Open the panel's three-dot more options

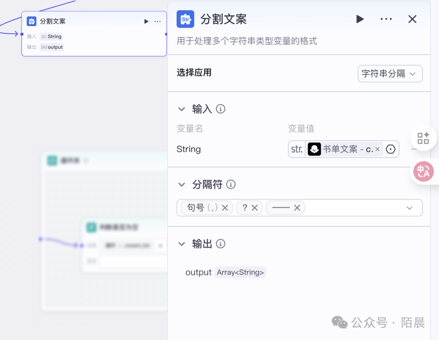(x=386, y=19)
